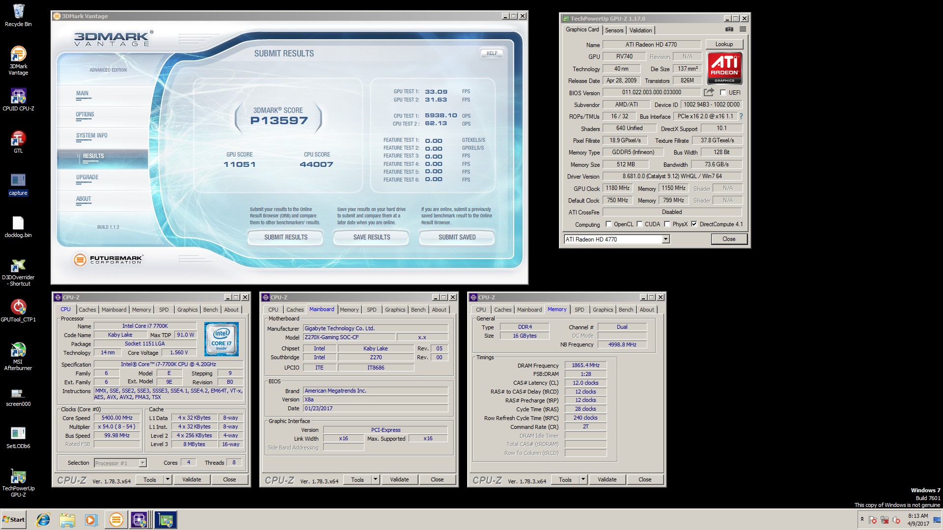Select the GTL desktop icon
The height and width of the screenshot is (530, 943).
tap(18, 142)
